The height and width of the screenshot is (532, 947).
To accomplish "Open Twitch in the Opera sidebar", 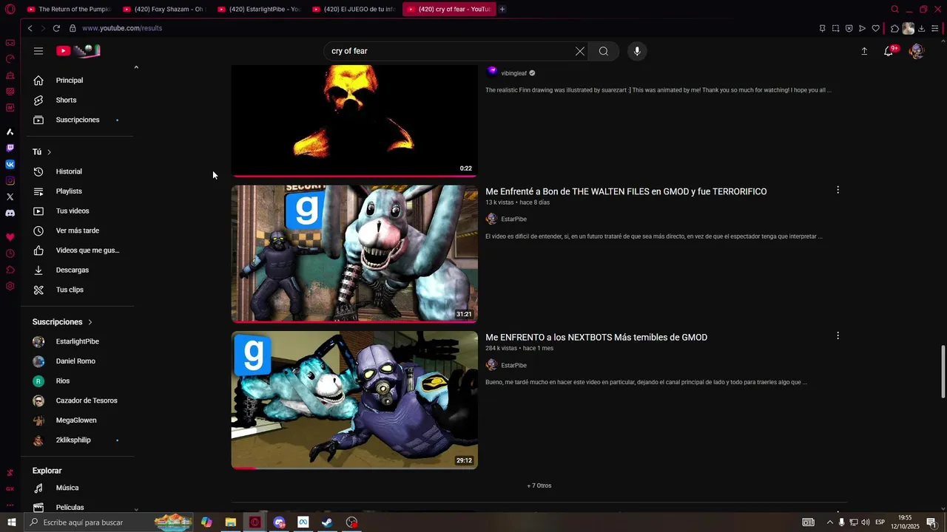I will (10, 148).
